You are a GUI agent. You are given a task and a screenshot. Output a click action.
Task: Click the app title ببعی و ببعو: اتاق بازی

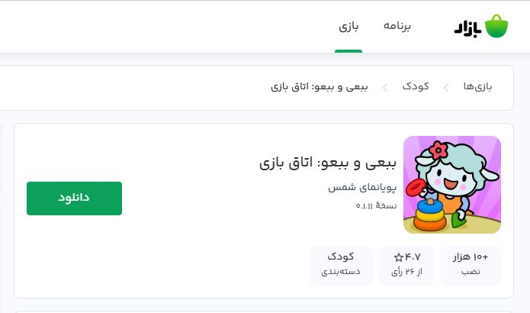click(x=328, y=163)
